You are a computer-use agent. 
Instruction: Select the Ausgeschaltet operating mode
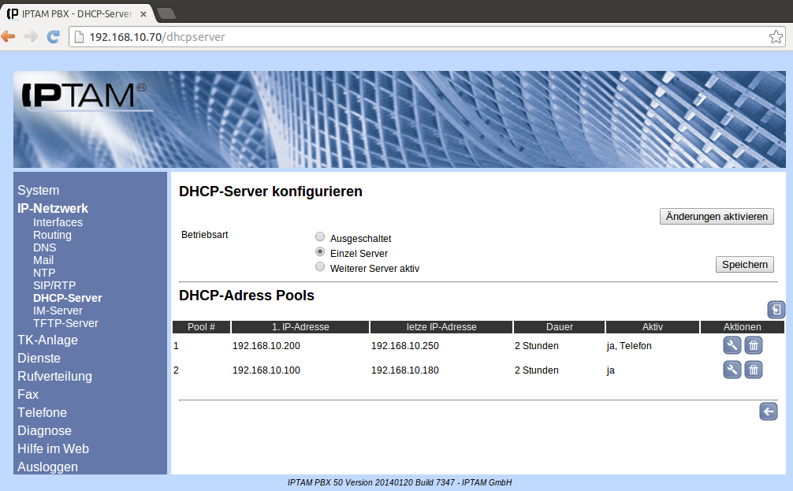[x=320, y=237]
